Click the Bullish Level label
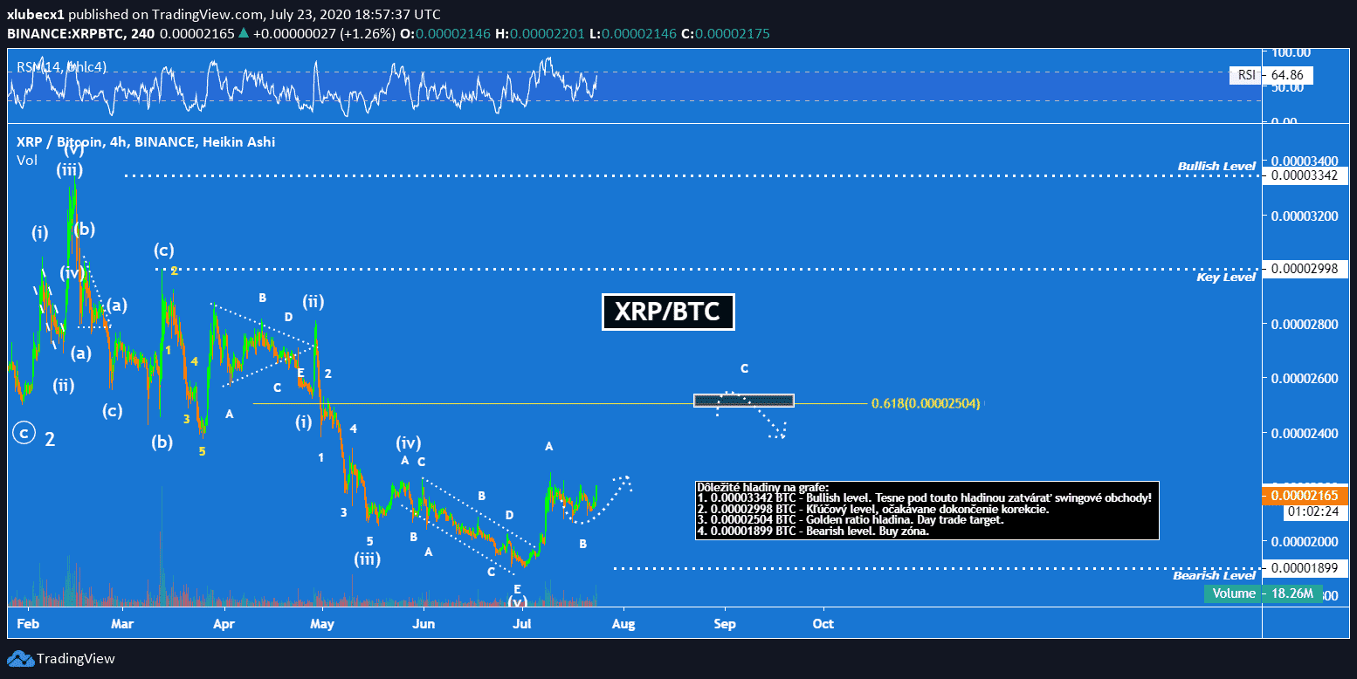The width and height of the screenshot is (1357, 679). pos(1216,166)
